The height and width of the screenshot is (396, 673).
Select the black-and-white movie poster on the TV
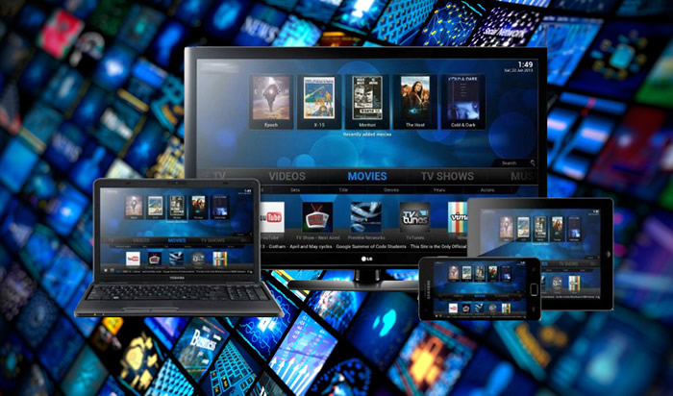tap(367, 98)
